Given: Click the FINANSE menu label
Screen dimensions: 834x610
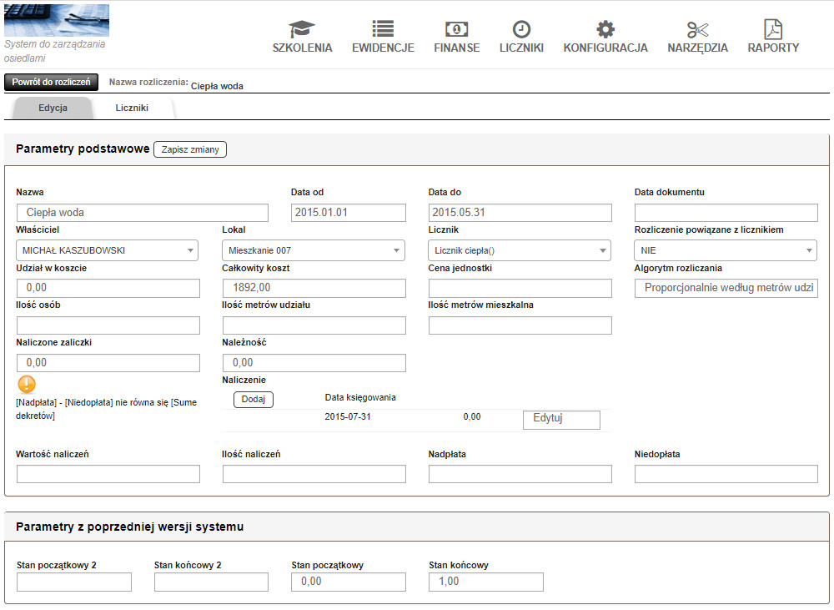Looking at the screenshot, I should [x=456, y=48].
